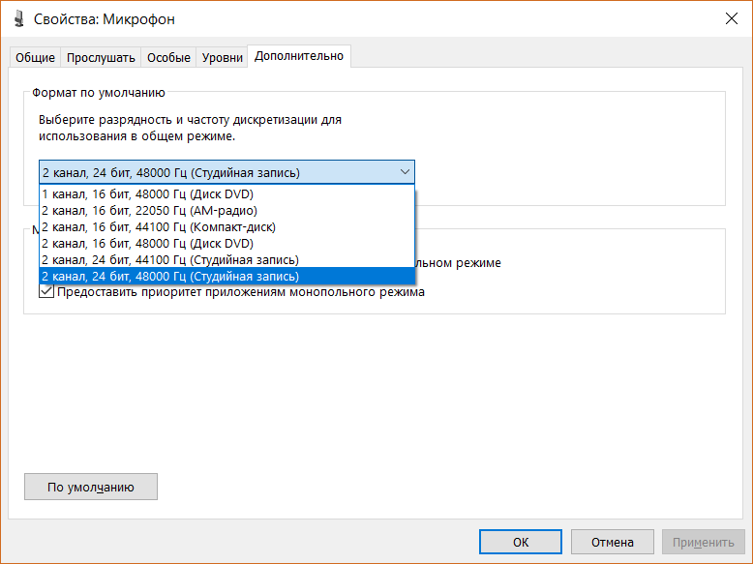Select the Дополнительно tab

tap(298, 56)
